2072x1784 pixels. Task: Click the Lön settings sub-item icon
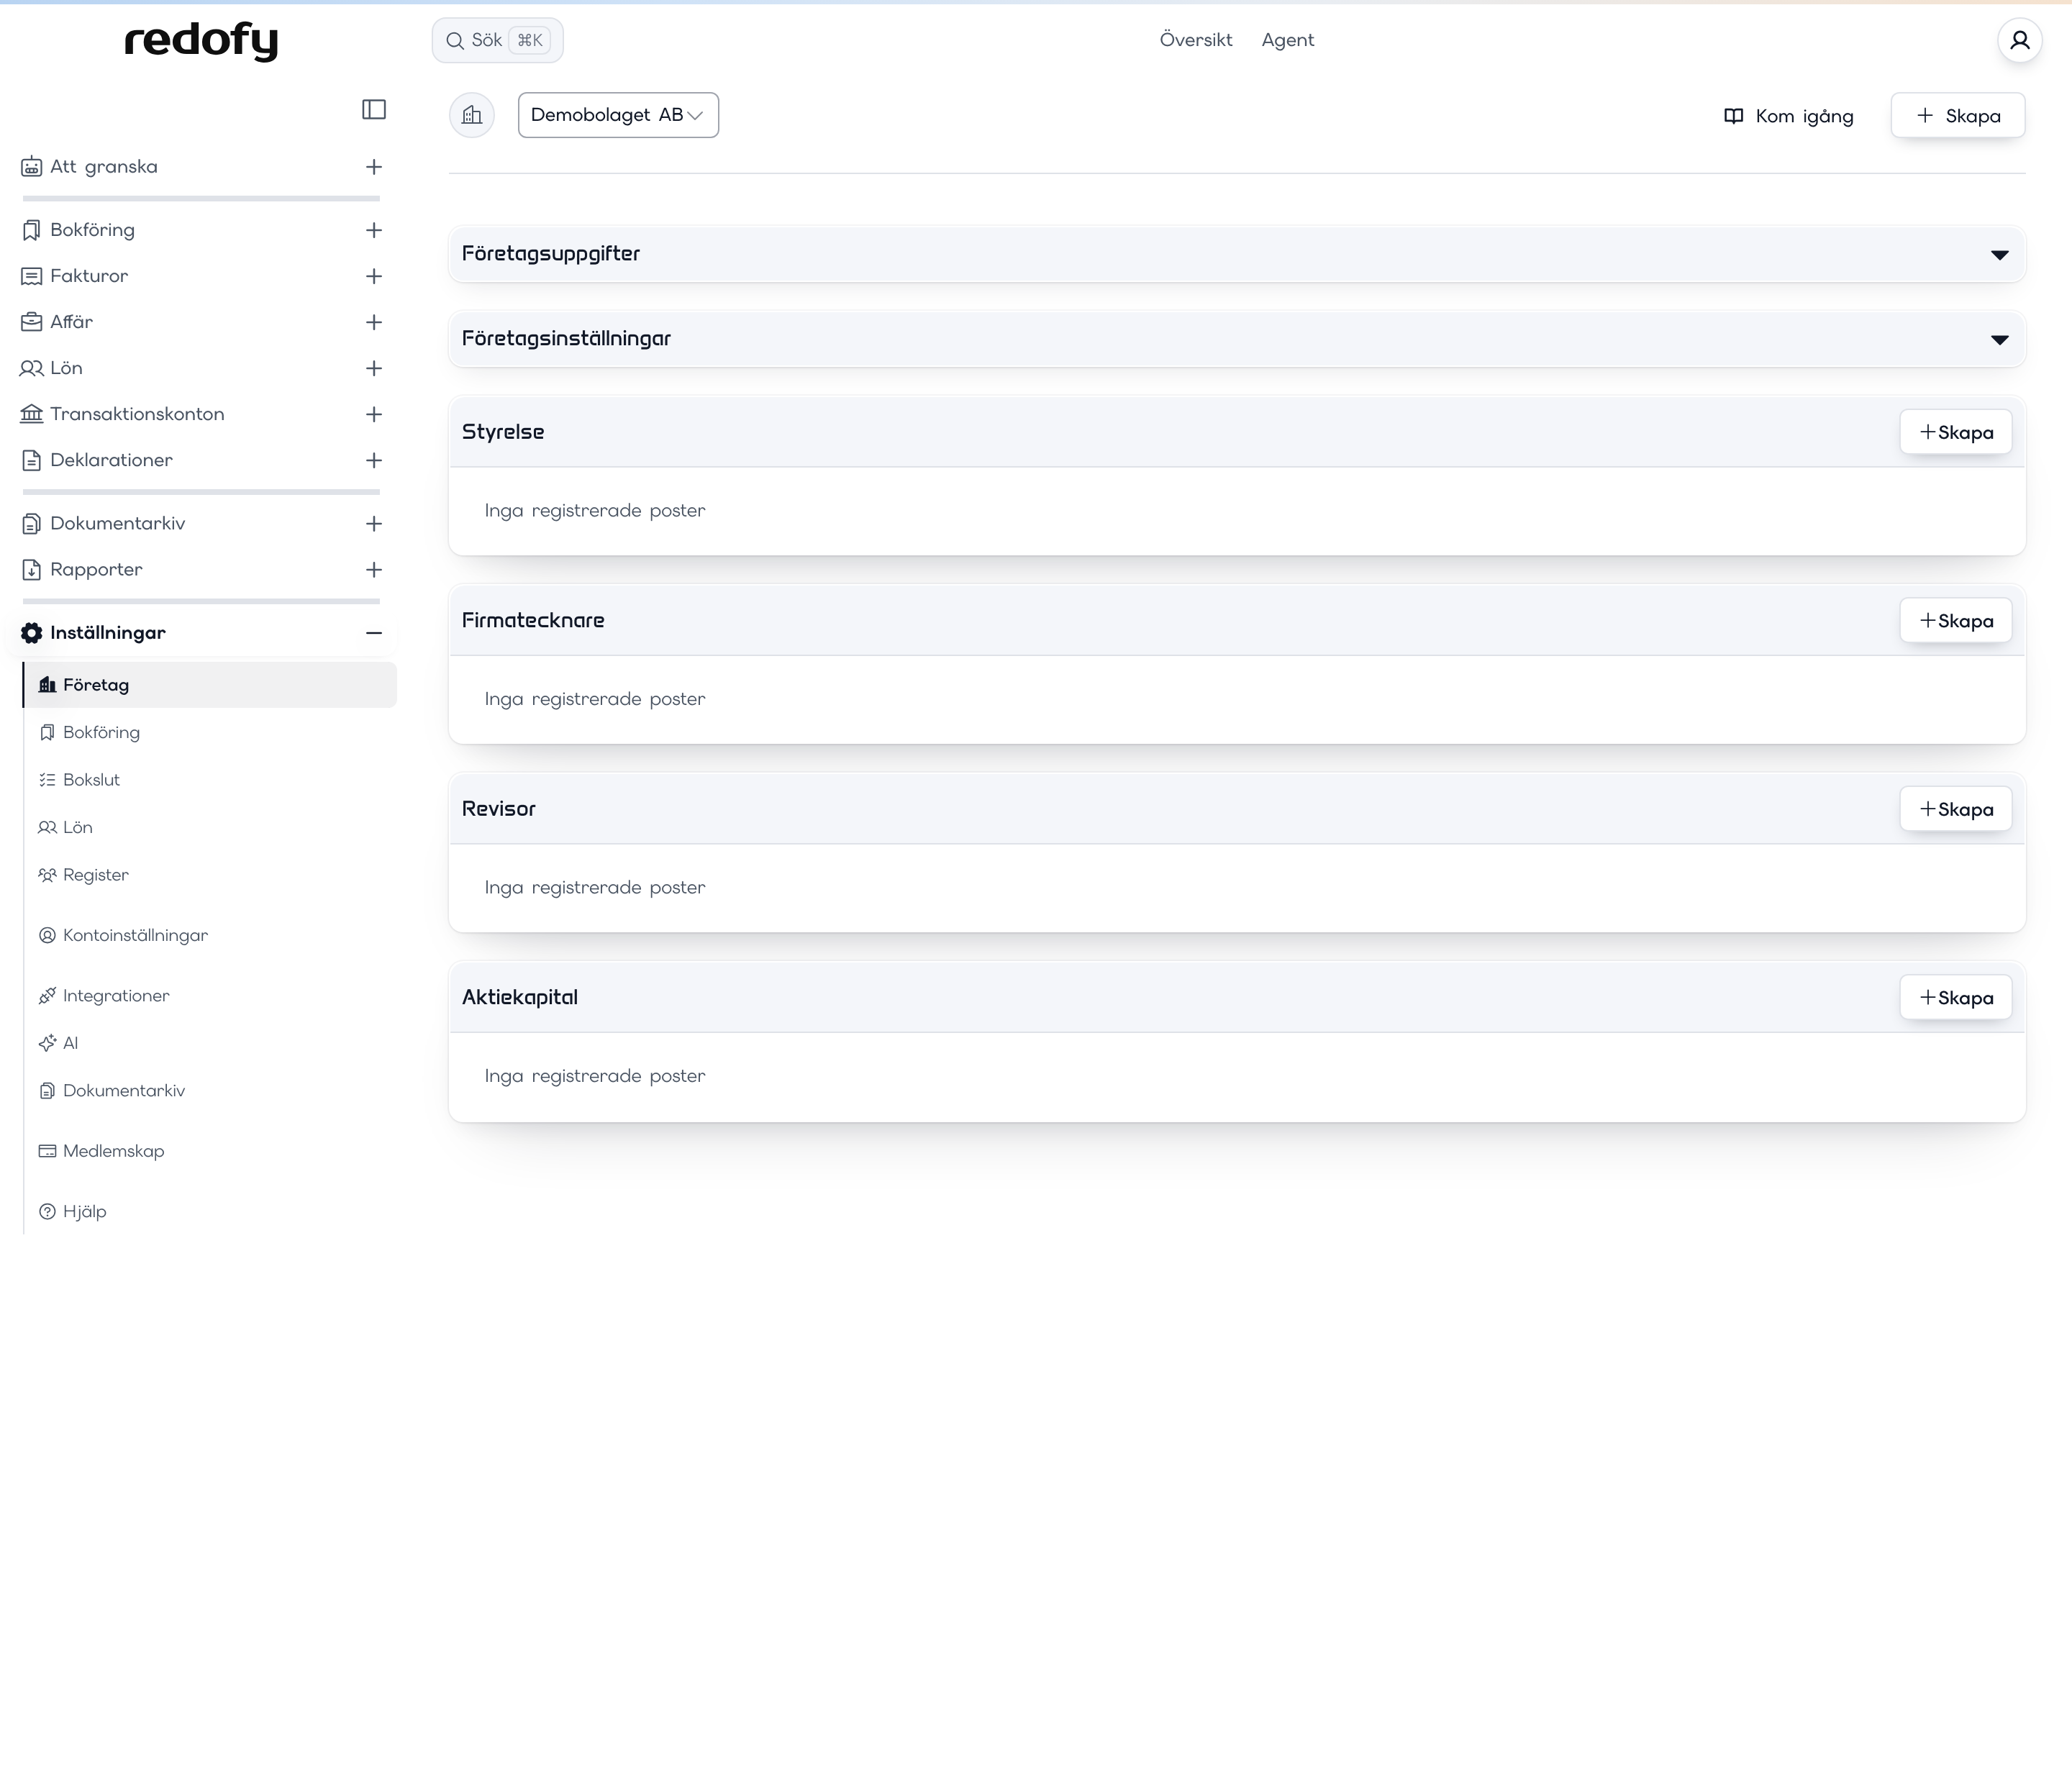tap(47, 827)
